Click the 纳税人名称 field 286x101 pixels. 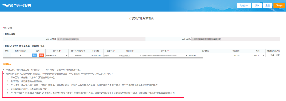235,39
